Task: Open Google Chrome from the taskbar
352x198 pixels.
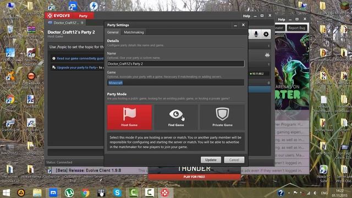Action: [85, 193]
